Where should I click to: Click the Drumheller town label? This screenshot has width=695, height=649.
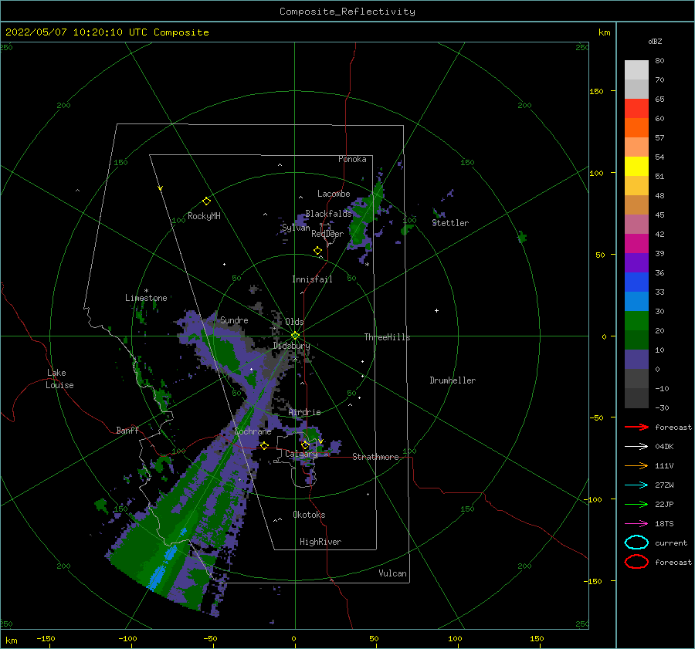[453, 380]
